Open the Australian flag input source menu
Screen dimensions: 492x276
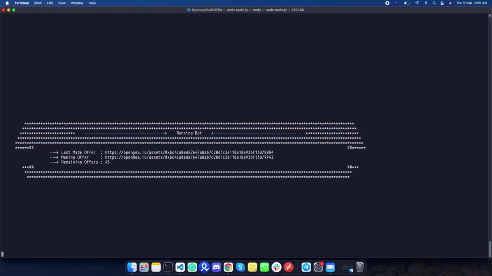click(x=397, y=3)
